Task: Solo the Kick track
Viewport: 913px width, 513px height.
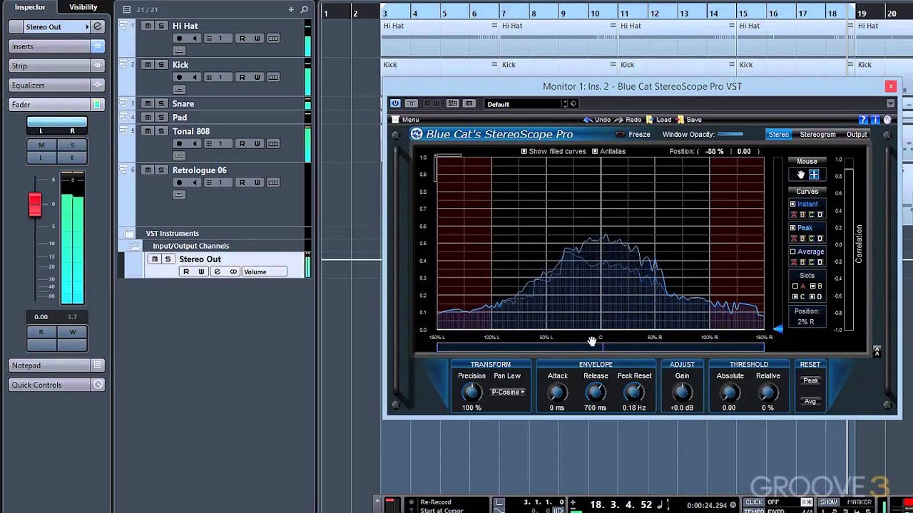Action: click(160, 64)
